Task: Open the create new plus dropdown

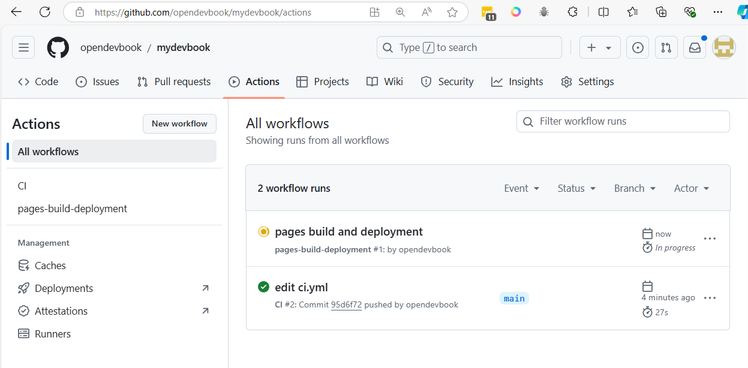Action: [599, 48]
